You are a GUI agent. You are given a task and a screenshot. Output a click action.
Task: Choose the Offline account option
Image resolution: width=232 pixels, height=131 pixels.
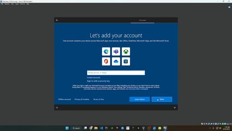coord(65,99)
